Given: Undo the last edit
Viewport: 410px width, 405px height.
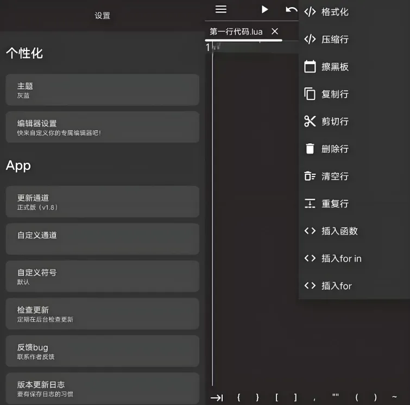Looking at the screenshot, I should click(291, 10).
